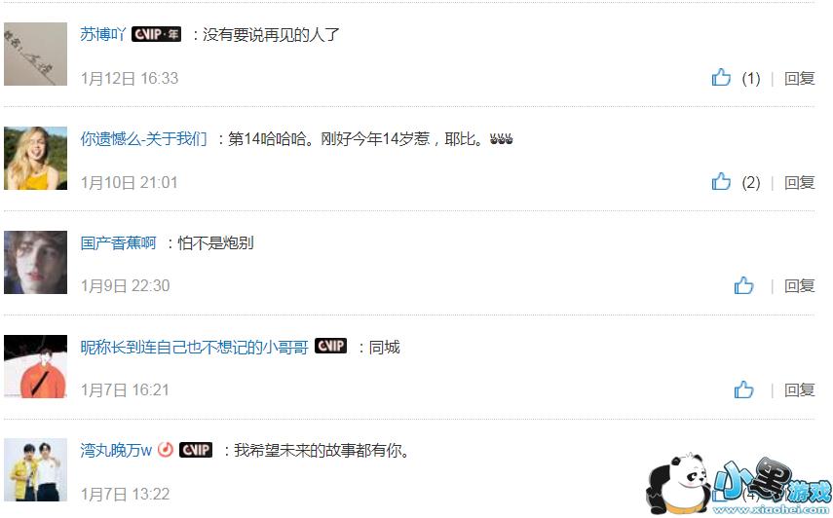This screenshot has height=518, width=833.
Task: Click the blonde woman avatar thumbnail
Action: point(36,158)
